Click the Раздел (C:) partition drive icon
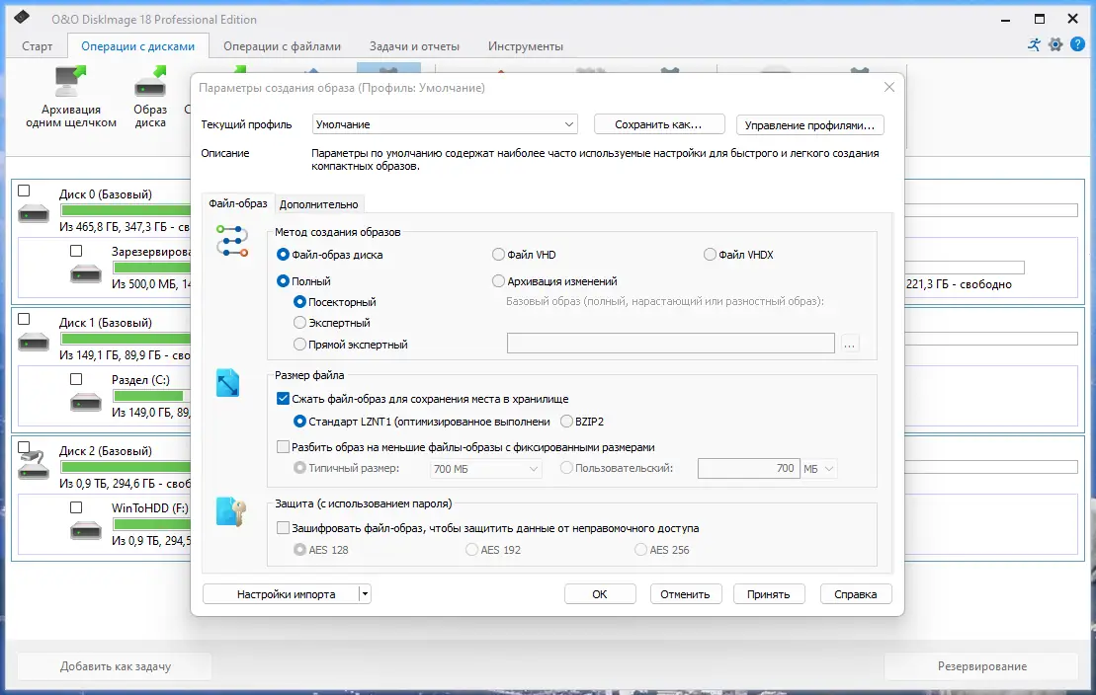Viewport: 1096px width, 695px height. click(x=86, y=403)
